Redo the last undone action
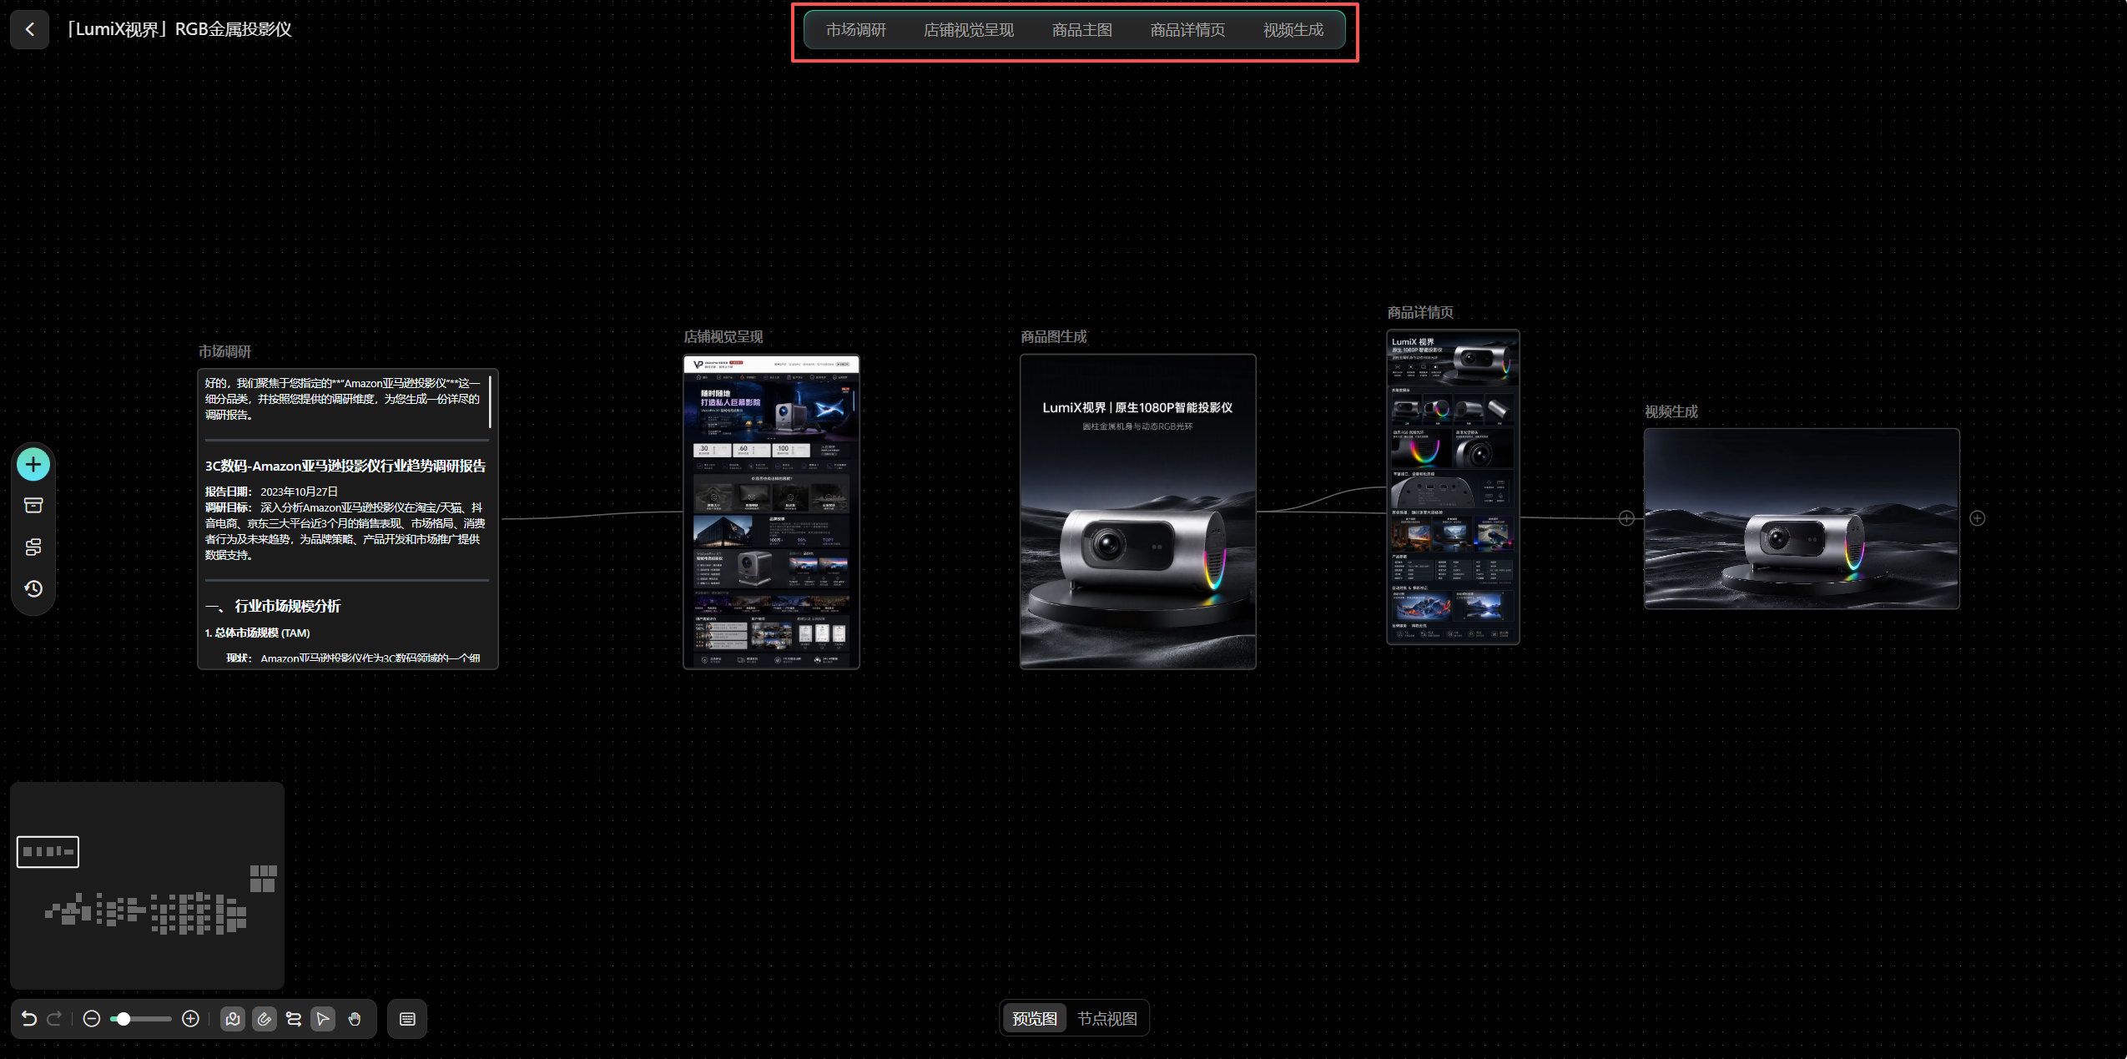 pos(55,1019)
